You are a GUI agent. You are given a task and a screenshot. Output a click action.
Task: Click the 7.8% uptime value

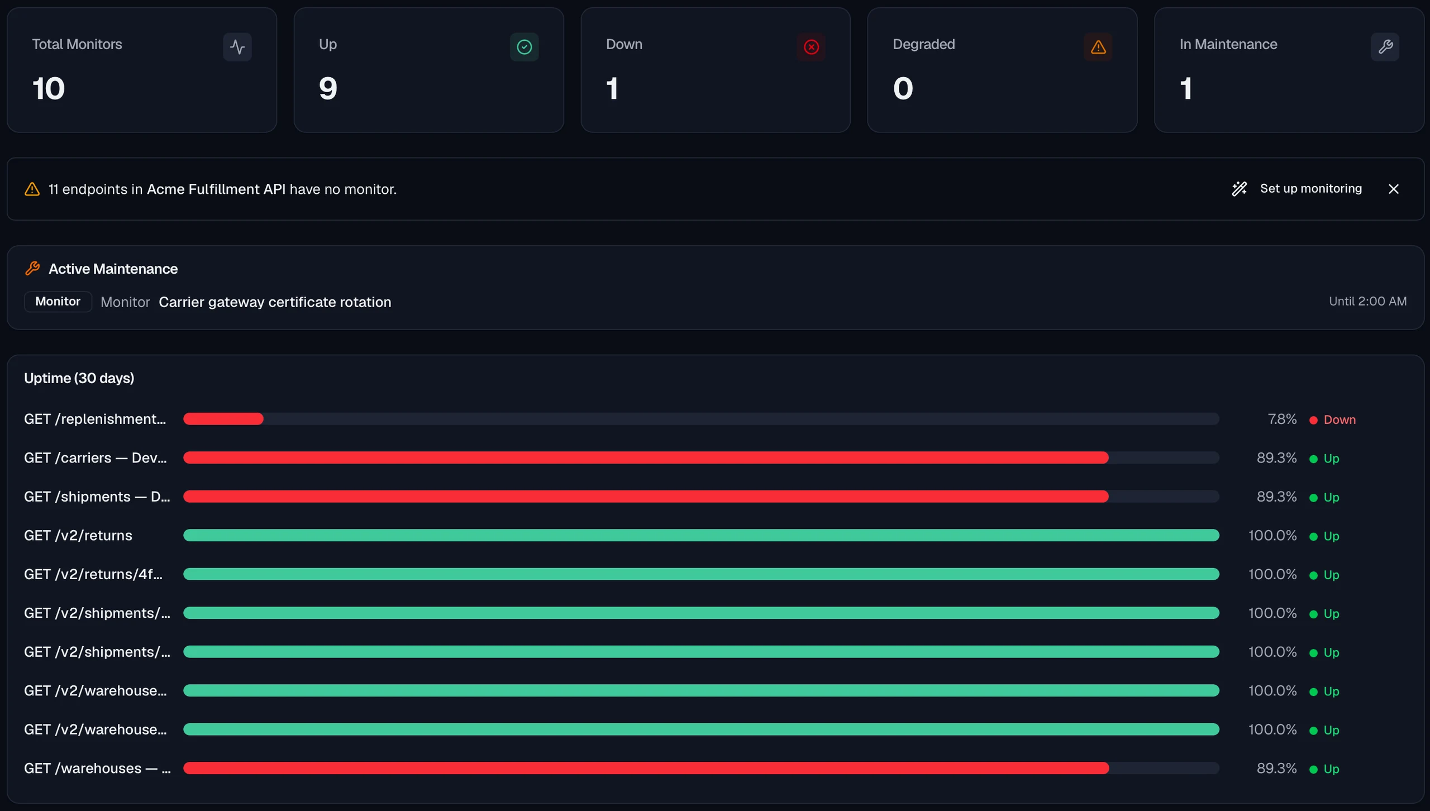(x=1282, y=419)
